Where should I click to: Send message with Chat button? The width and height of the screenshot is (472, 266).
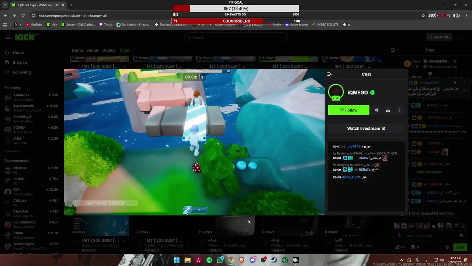[x=460, y=248]
